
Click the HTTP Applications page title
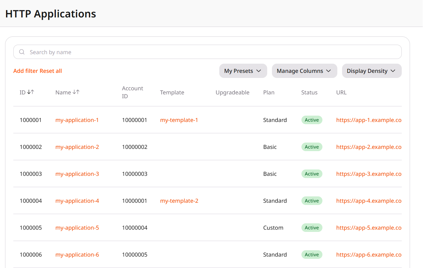coord(51,14)
